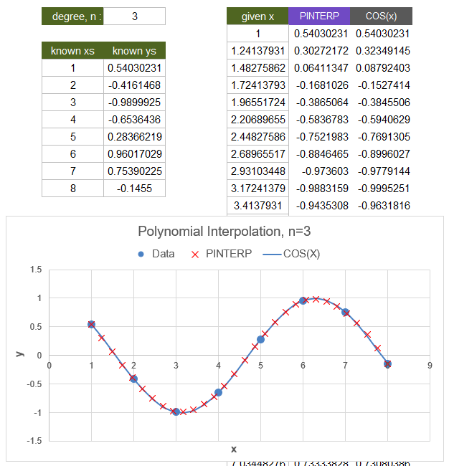Click known ys cell -0.9899925
Screen dimensions: 449x466
tap(134, 103)
